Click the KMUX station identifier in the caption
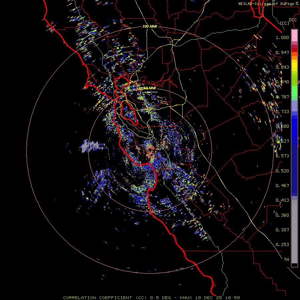Screen dimensions: 300x300 [186, 298]
